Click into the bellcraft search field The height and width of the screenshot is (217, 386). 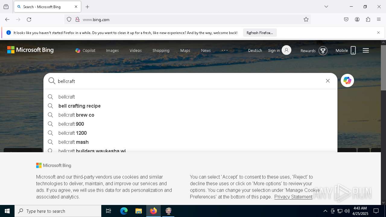189,81
